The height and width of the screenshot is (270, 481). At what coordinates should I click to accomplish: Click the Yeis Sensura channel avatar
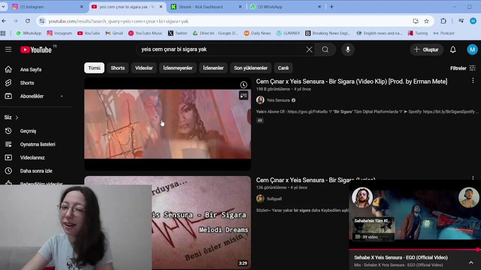260,100
